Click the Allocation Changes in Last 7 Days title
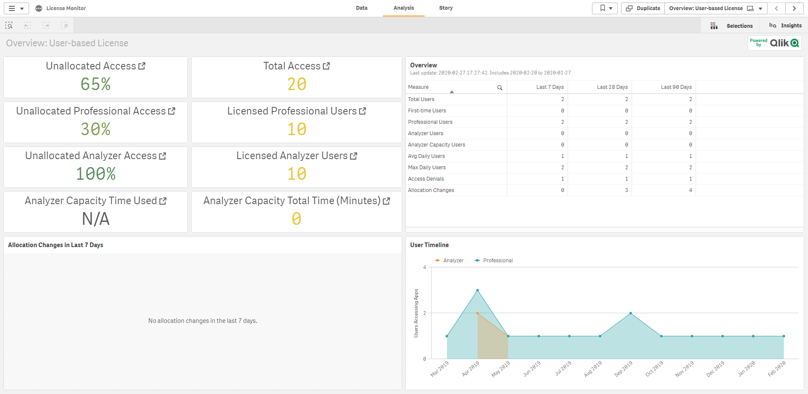Image resolution: width=808 pixels, height=394 pixels. click(x=56, y=245)
